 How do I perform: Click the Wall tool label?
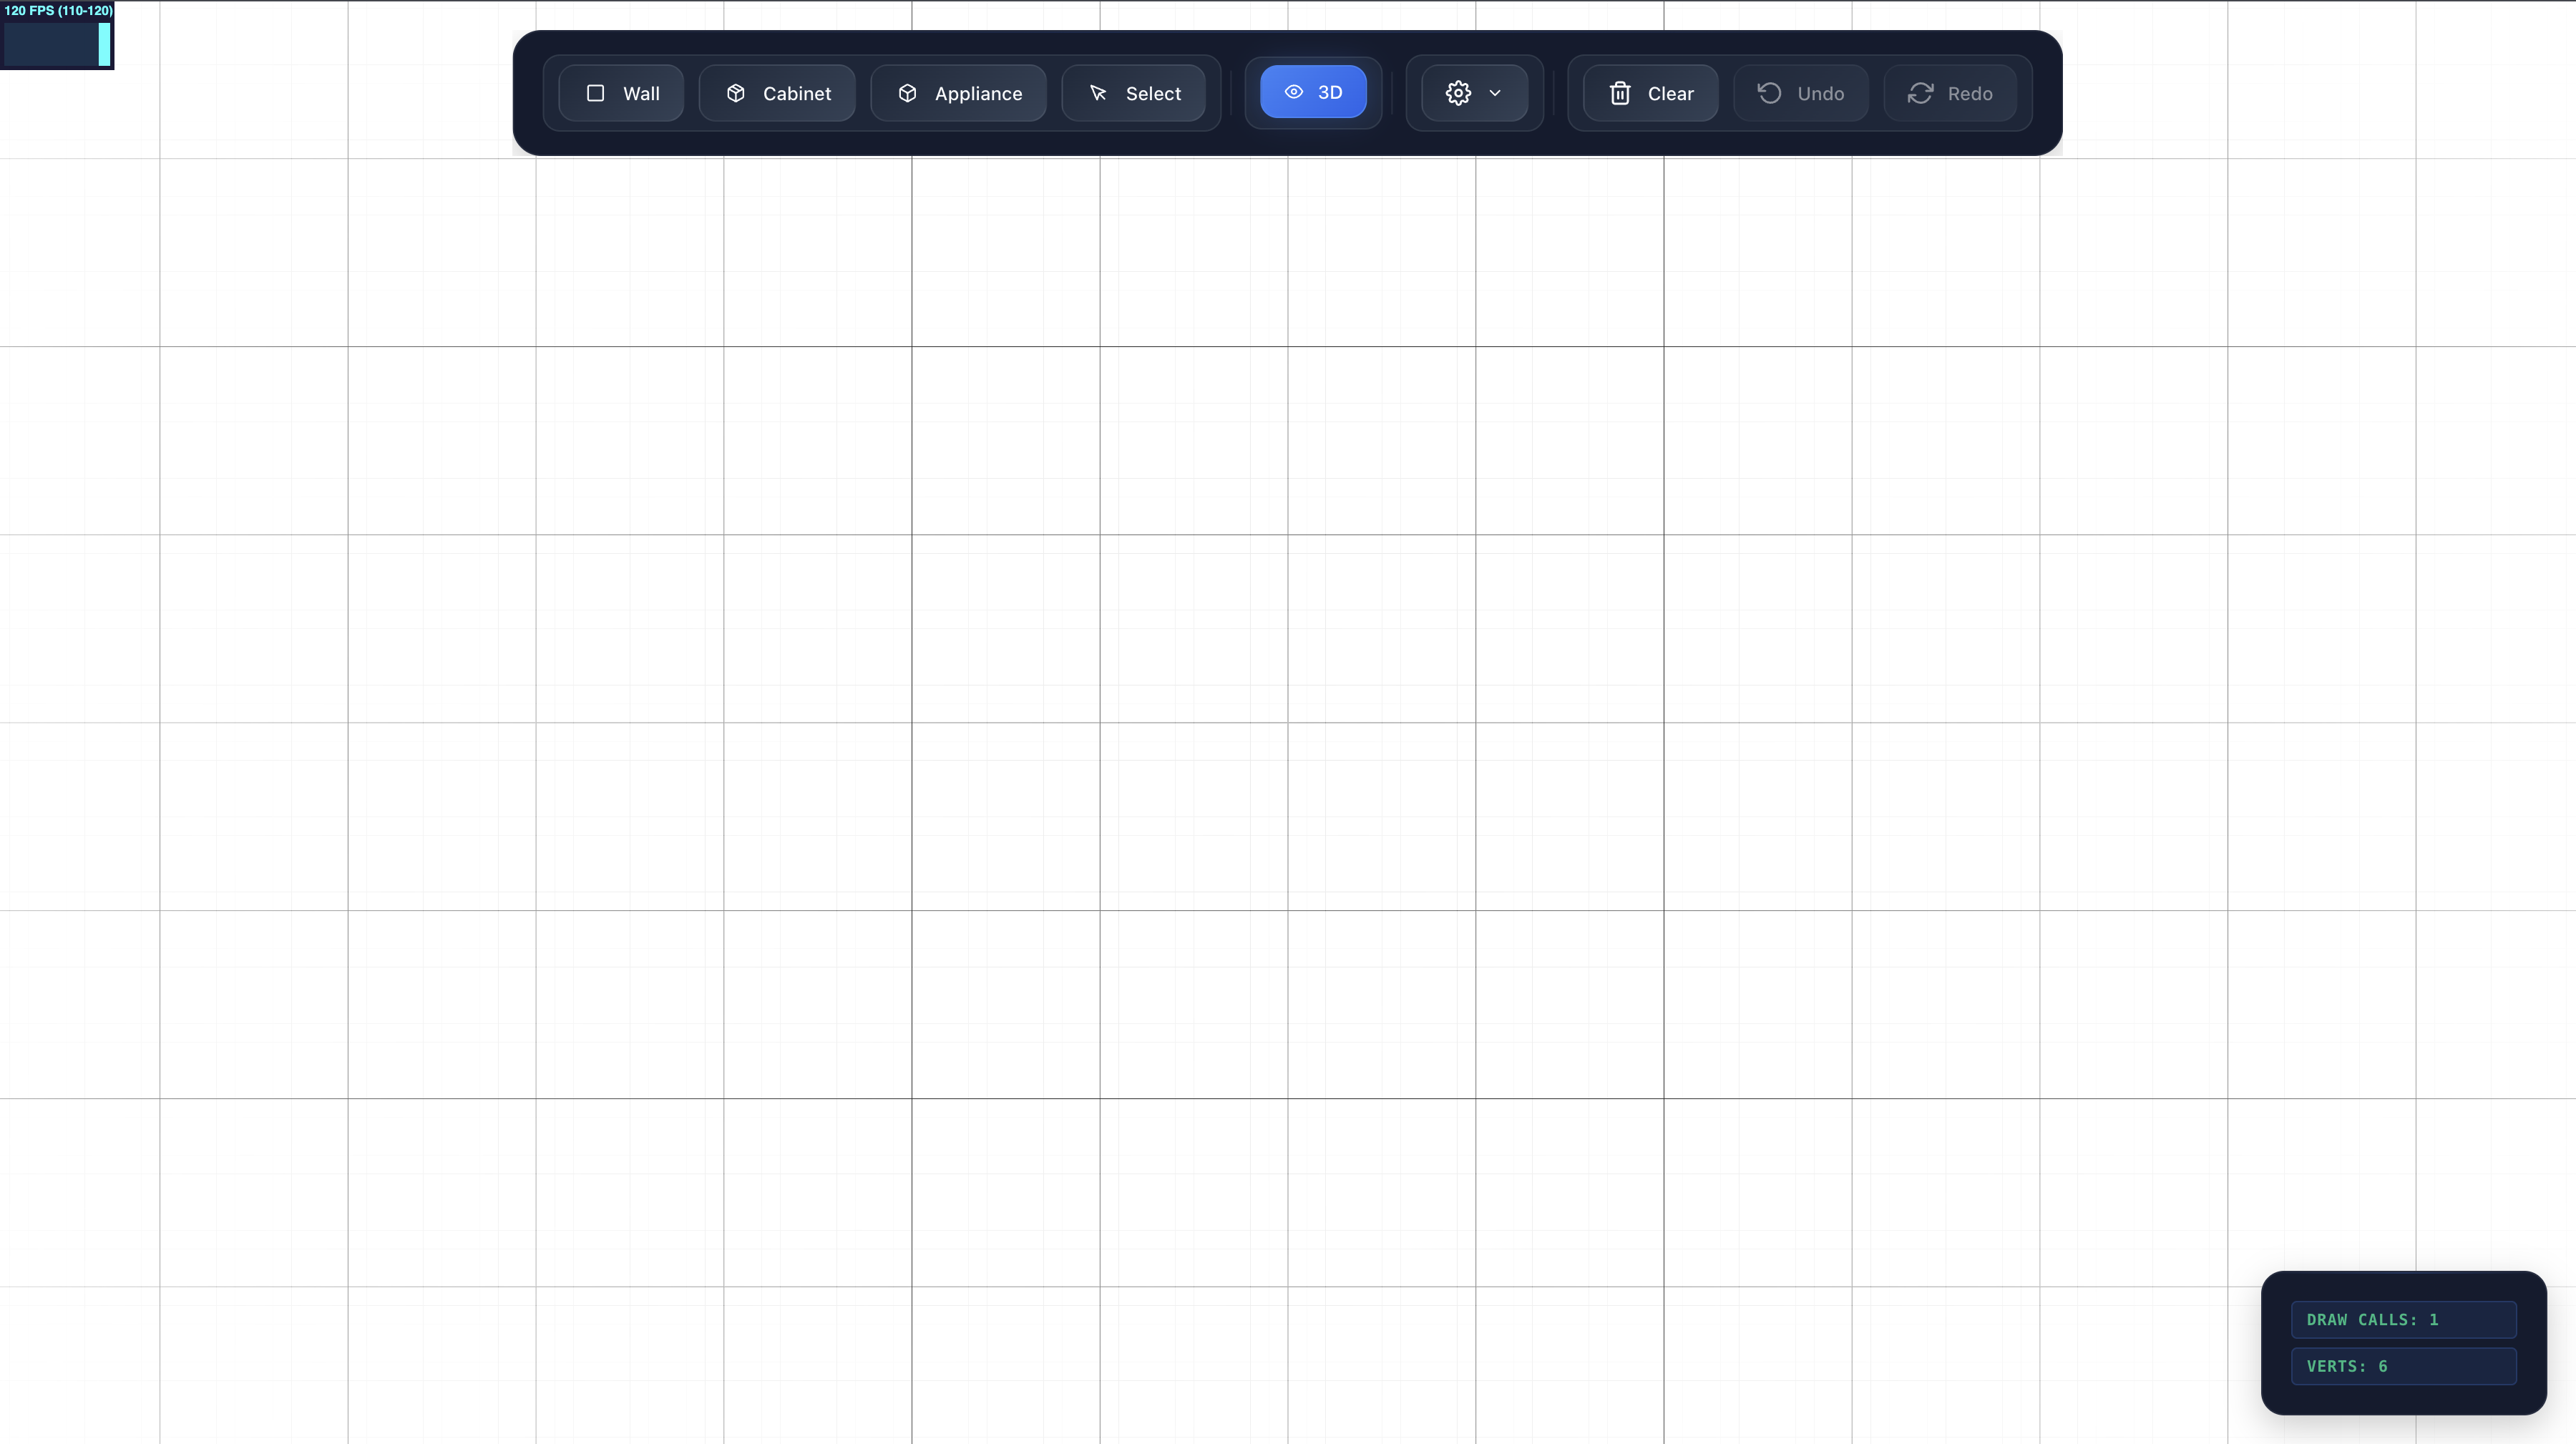point(641,93)
